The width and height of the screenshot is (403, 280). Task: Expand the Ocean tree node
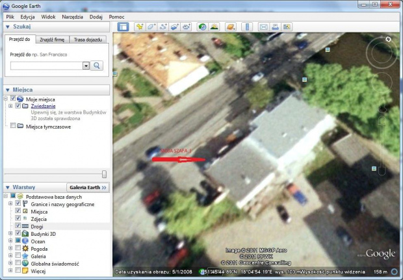pos(10,241)
